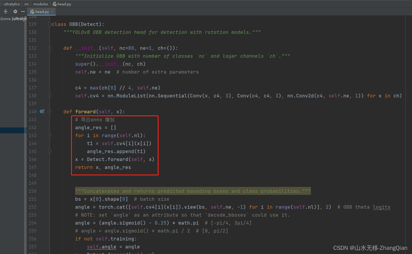
Task: Collapse the class OBB fold marker at line 129
Action: click(50, 24)
